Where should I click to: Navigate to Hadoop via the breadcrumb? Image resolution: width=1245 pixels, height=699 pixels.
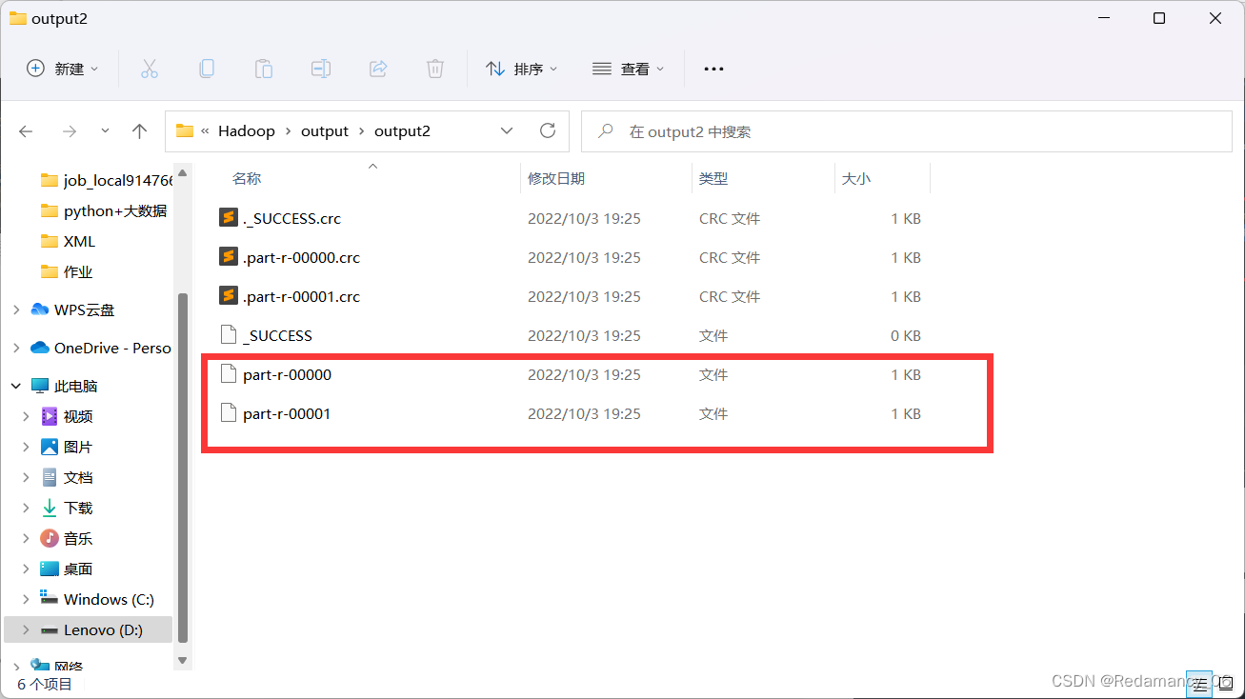pos(246,130)
